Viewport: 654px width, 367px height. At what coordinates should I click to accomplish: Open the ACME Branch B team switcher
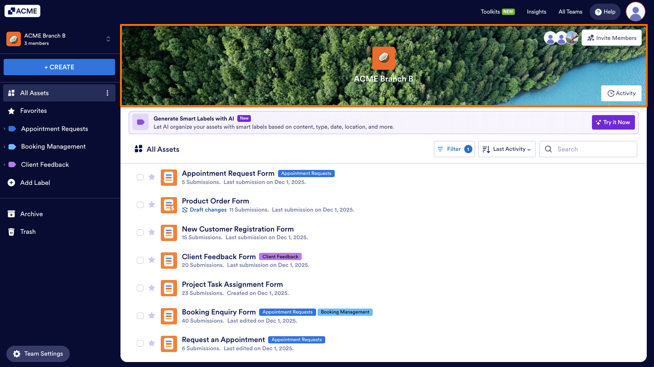(x=59, y=39)
